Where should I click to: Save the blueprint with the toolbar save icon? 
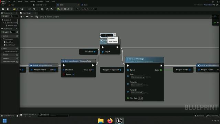3,9
